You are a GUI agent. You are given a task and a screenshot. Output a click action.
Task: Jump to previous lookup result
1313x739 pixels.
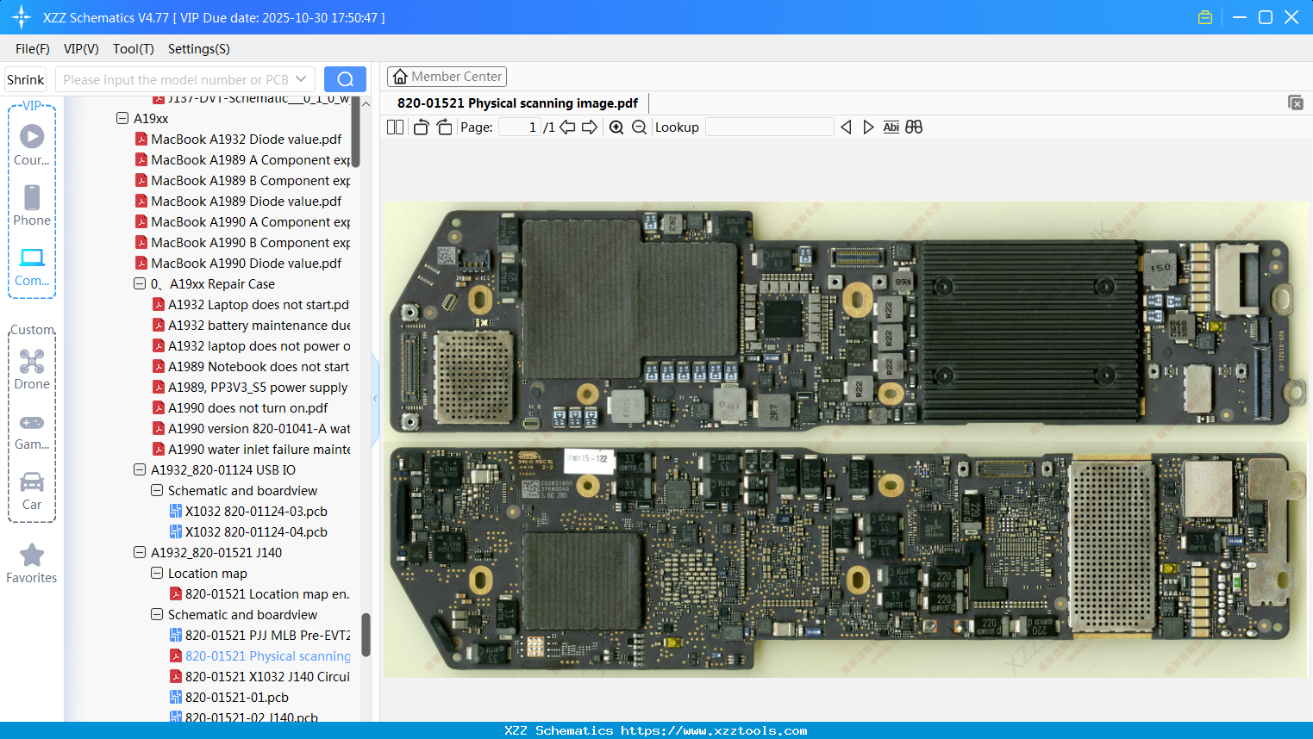(x=846, y=127)
